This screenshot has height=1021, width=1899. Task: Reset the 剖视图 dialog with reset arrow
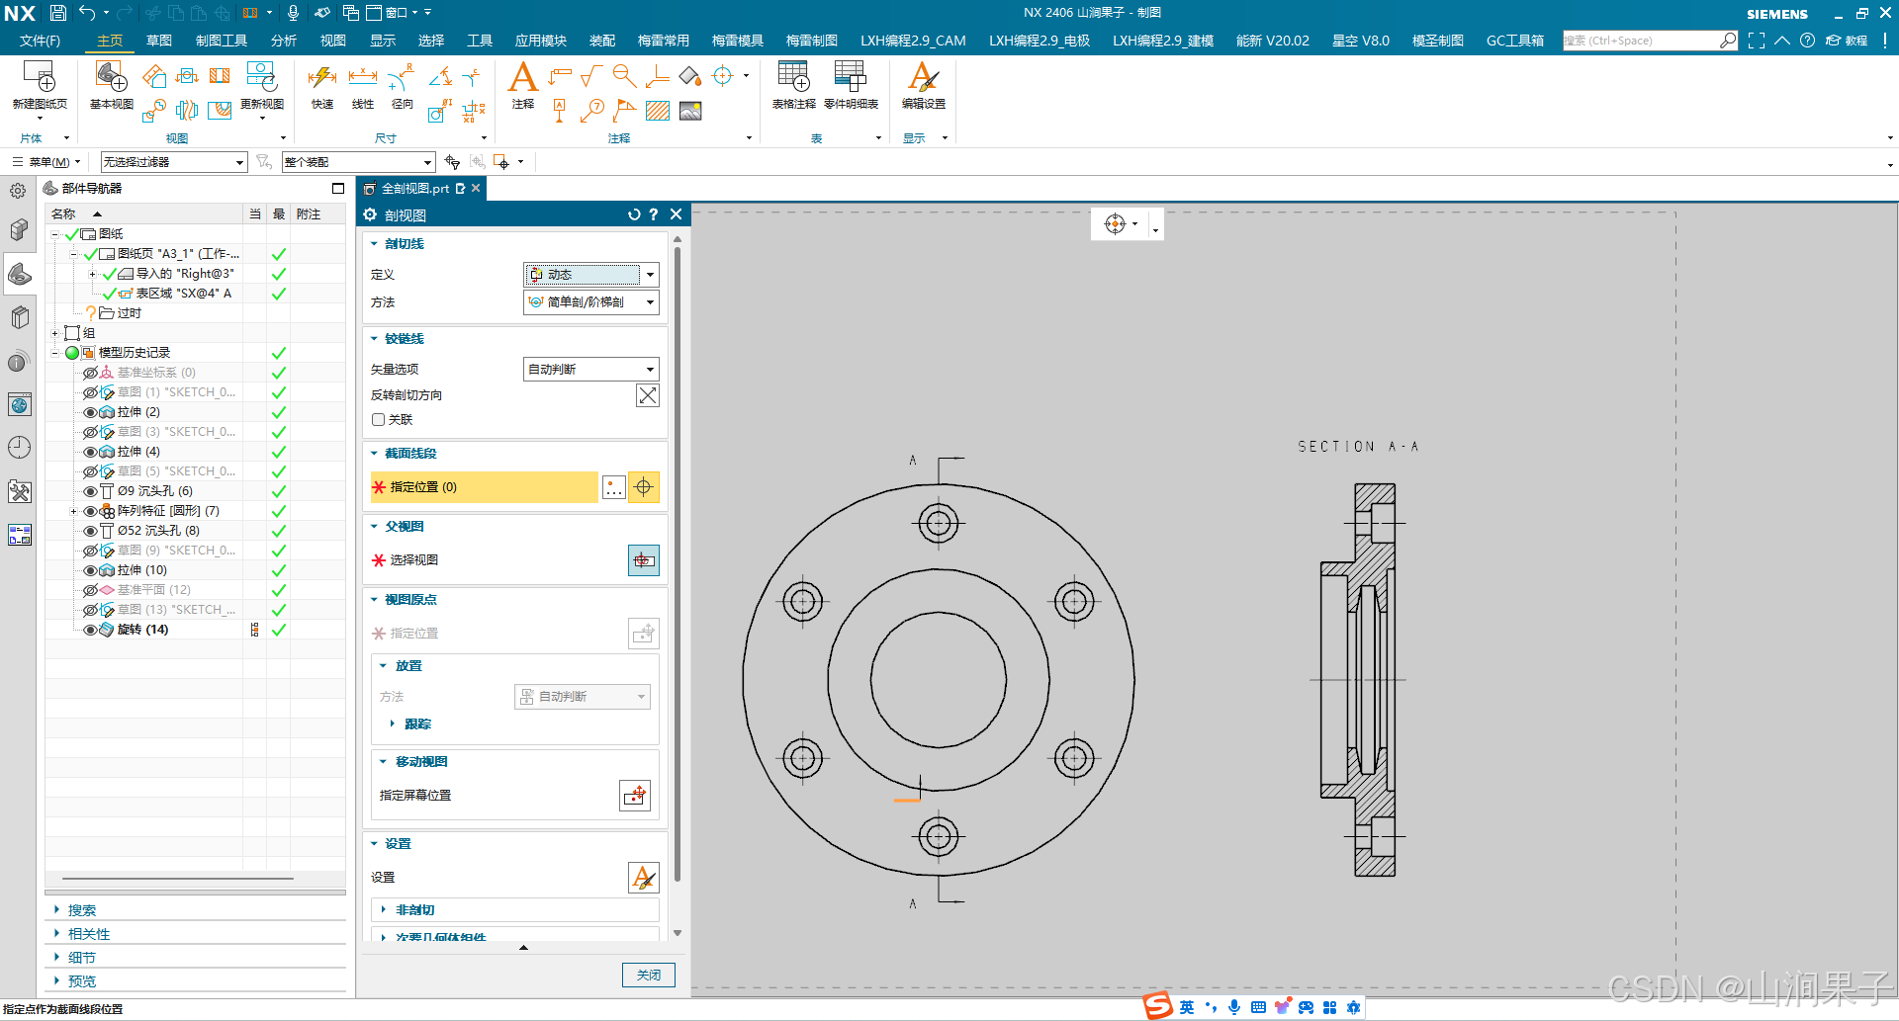[x=634, y=214]
